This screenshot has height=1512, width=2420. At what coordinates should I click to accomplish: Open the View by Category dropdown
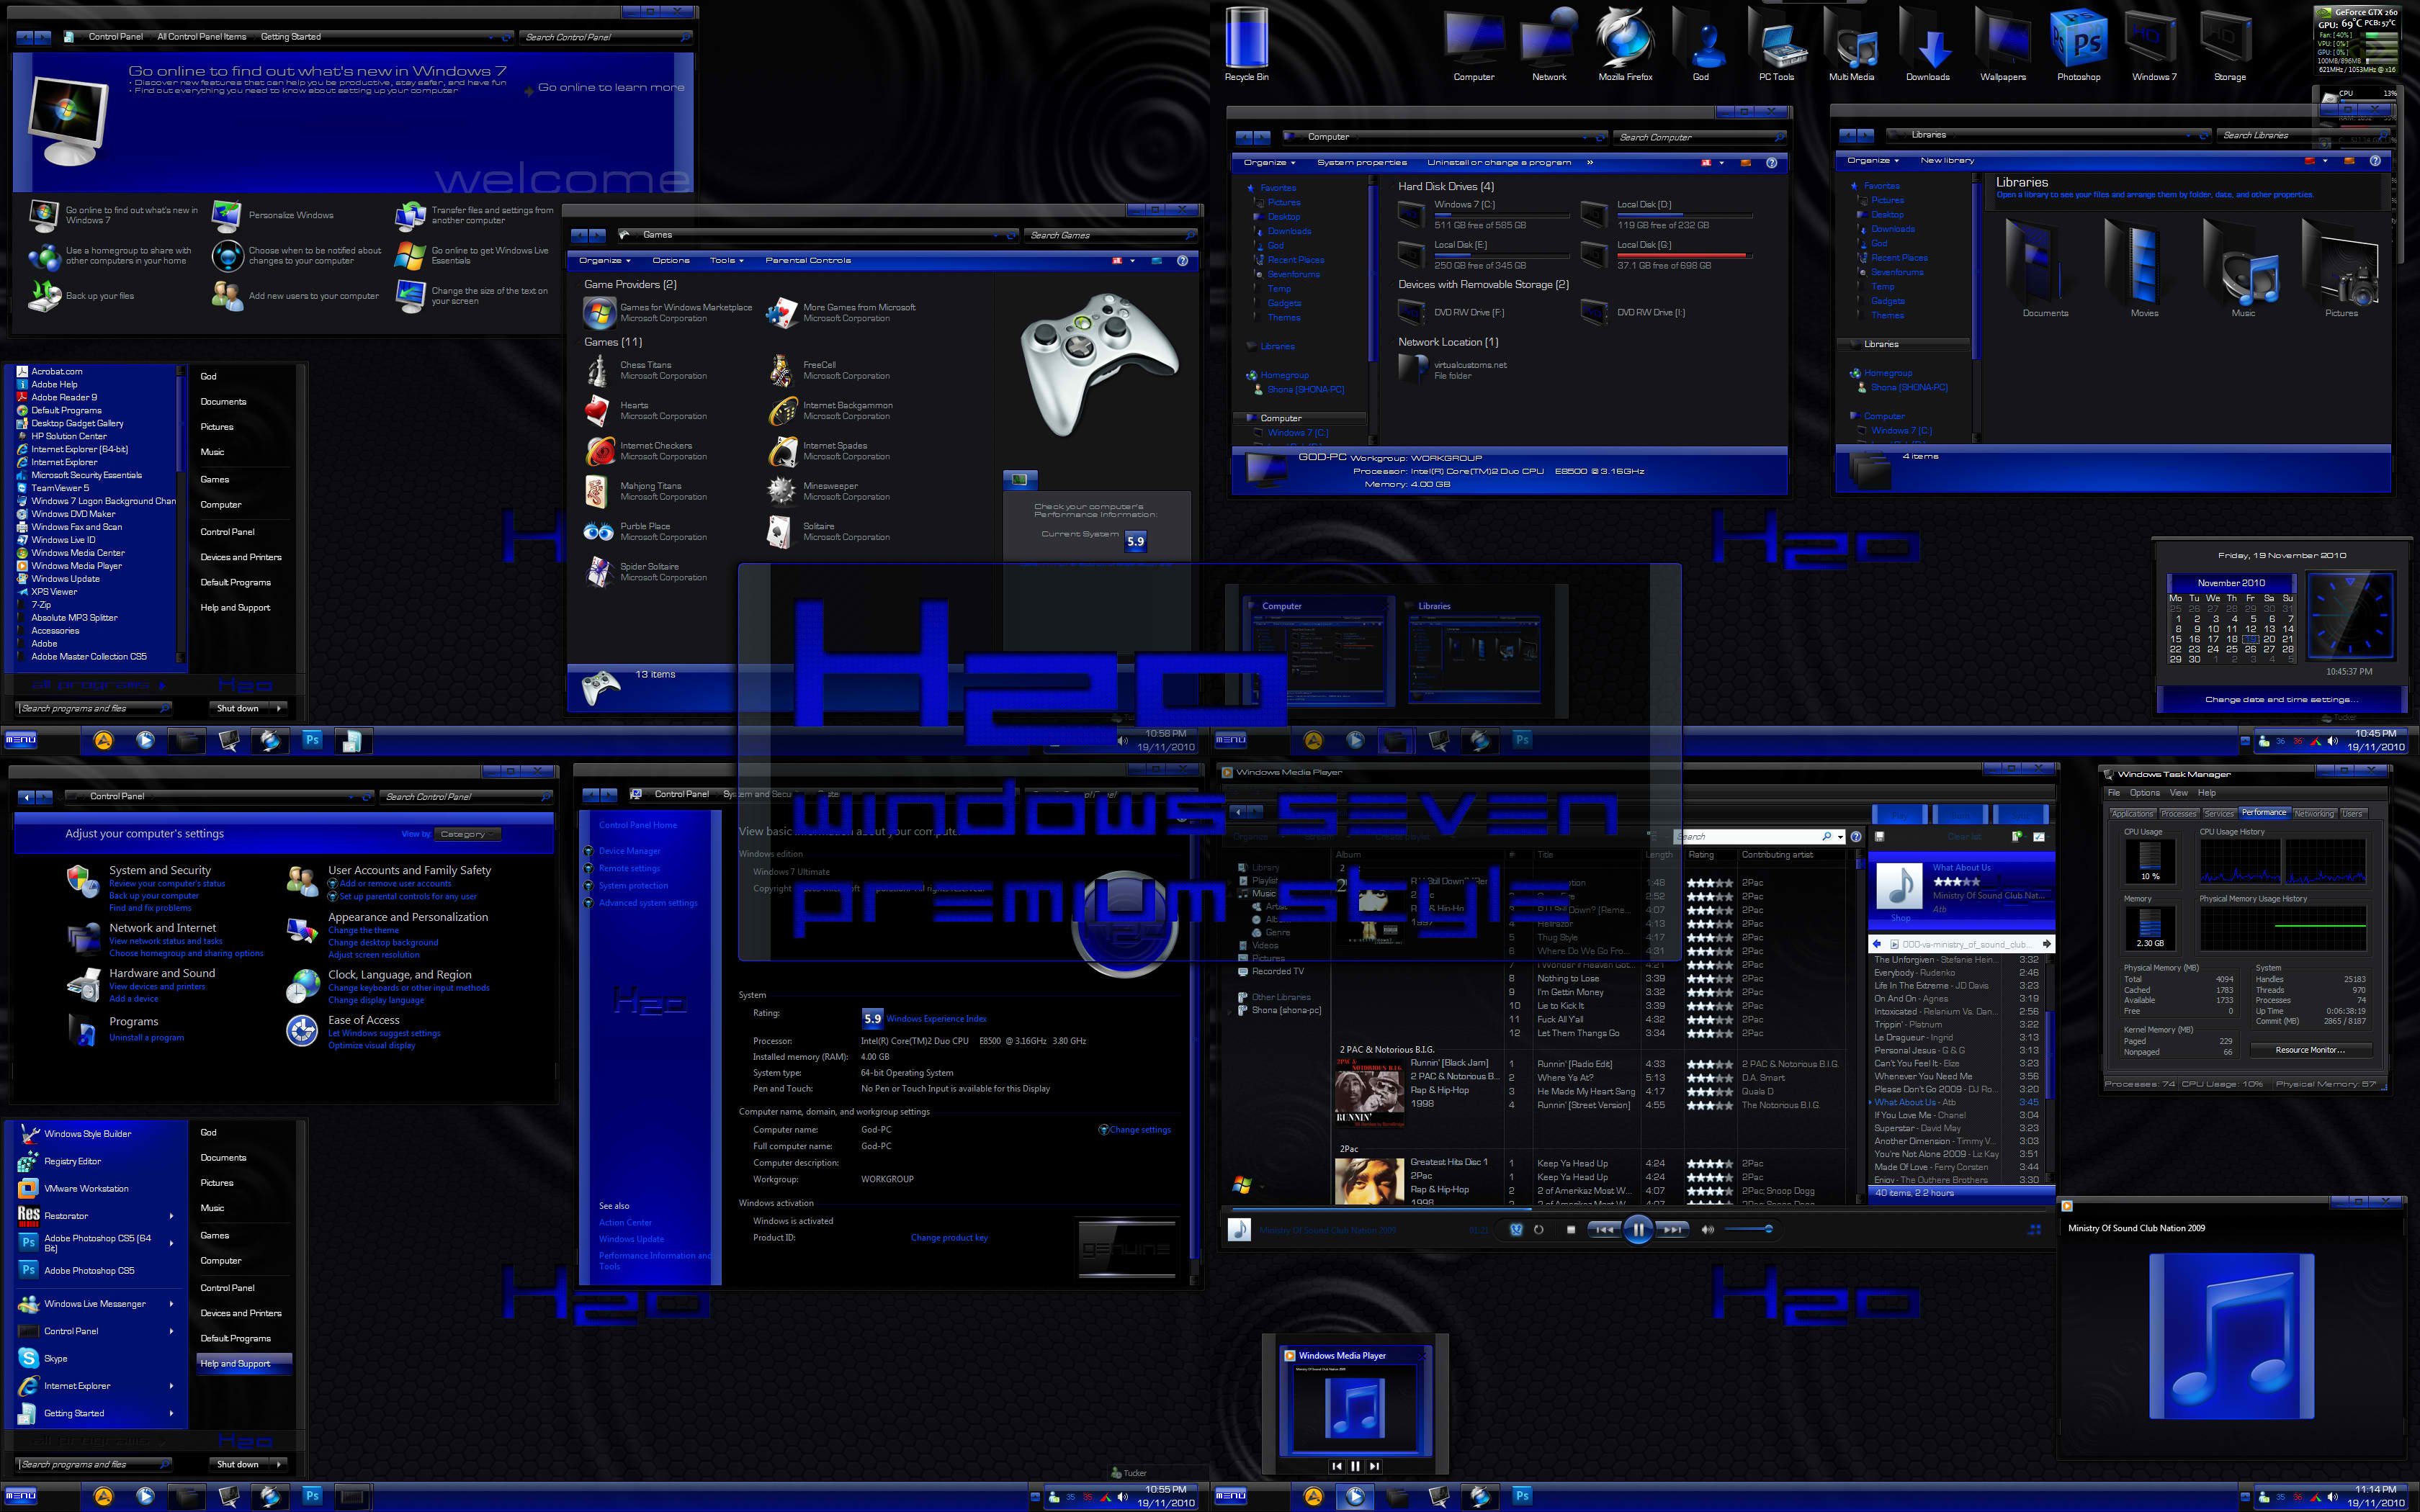tap(468, 834)
